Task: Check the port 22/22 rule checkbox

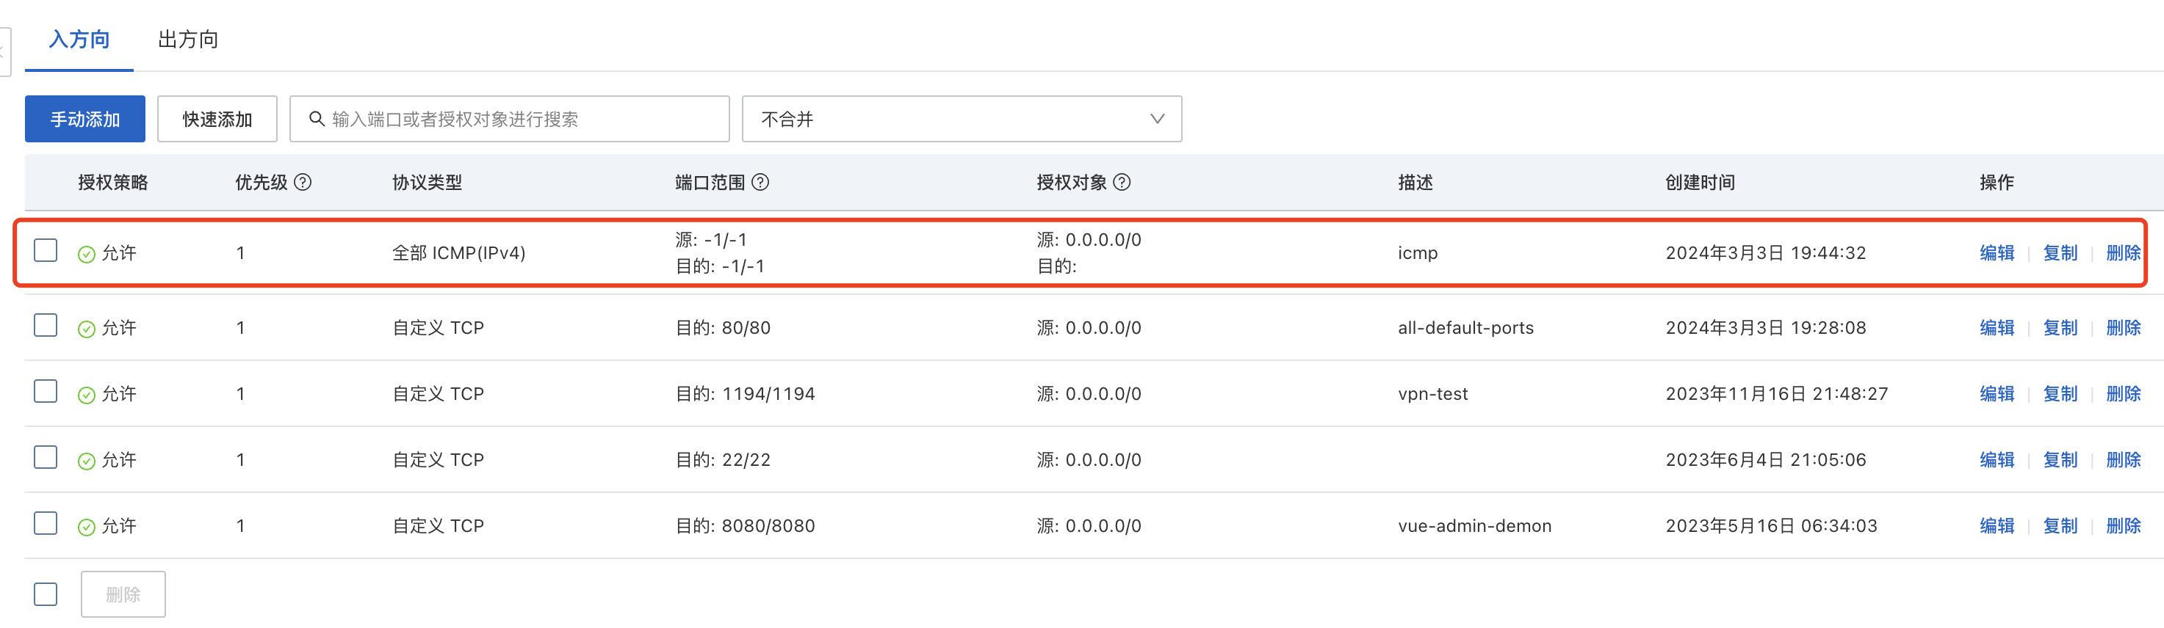Action: click(46, 458)
